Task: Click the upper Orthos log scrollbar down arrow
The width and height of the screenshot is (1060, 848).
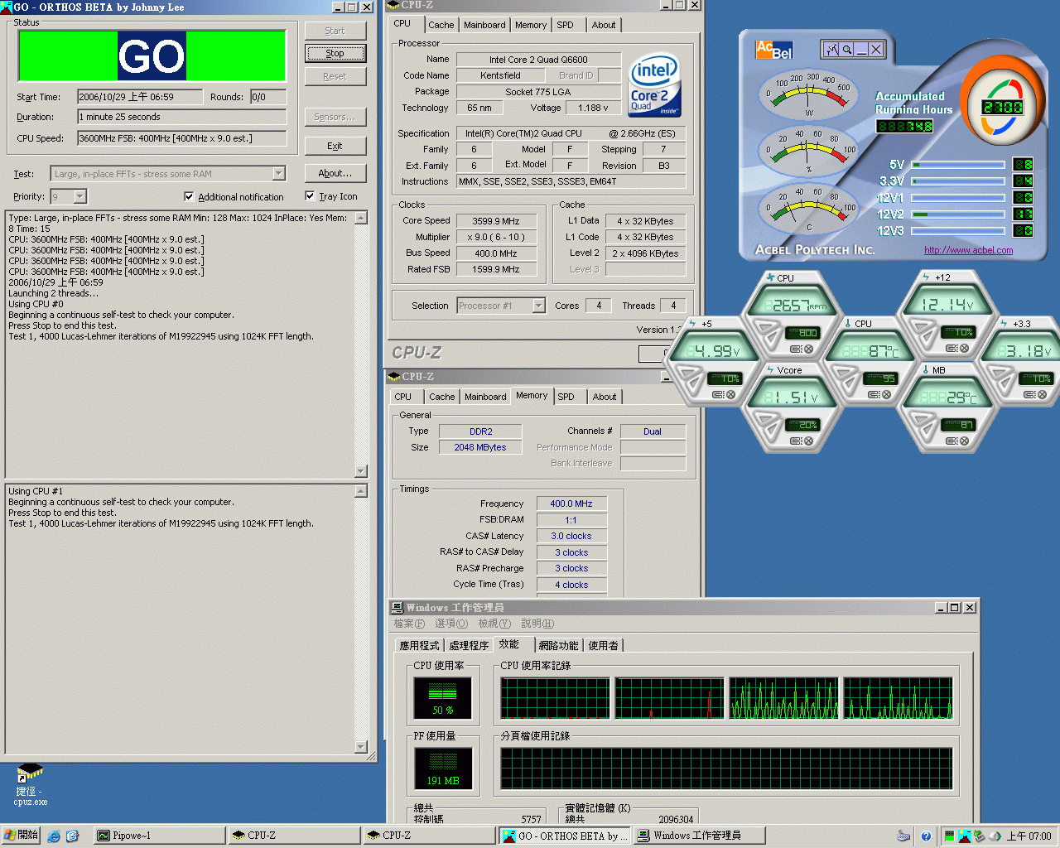Action: (x=361, y=471)
